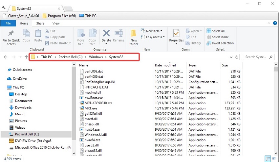
Task: Open the File menu
Action: (8, 24)
